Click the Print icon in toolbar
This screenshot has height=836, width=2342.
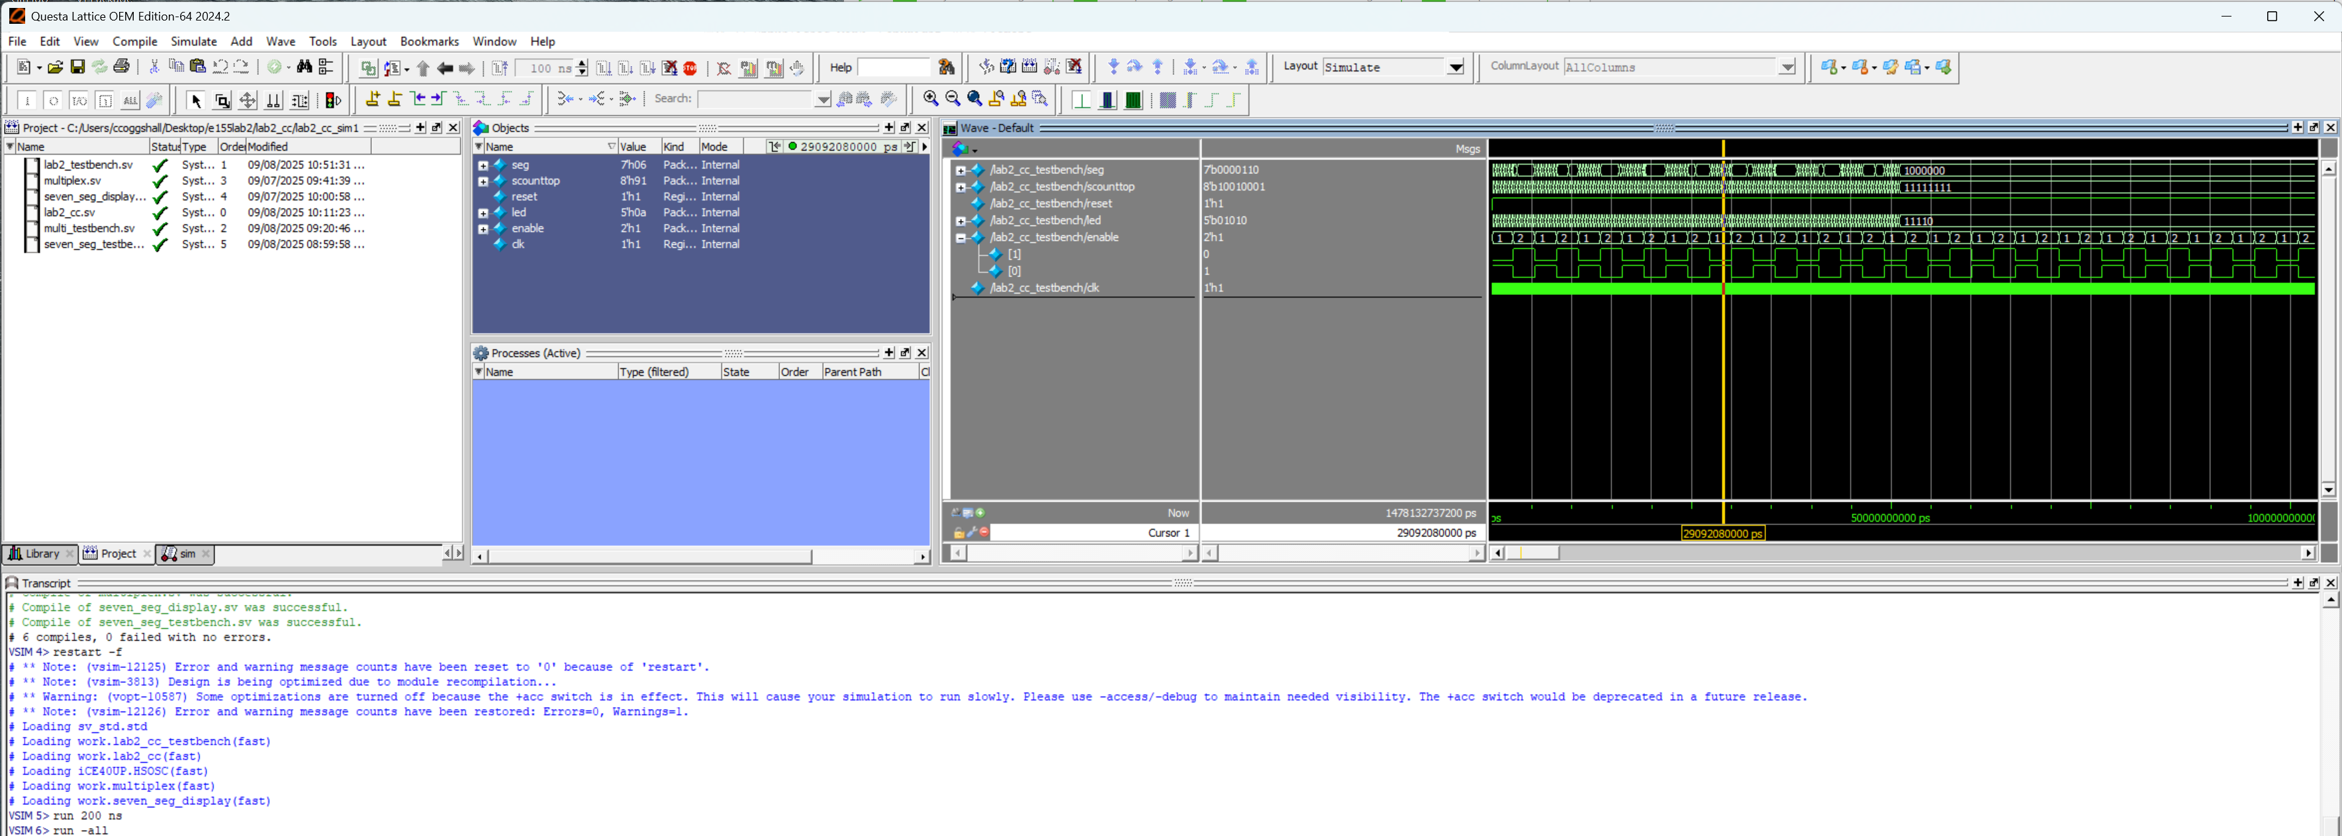121,67
